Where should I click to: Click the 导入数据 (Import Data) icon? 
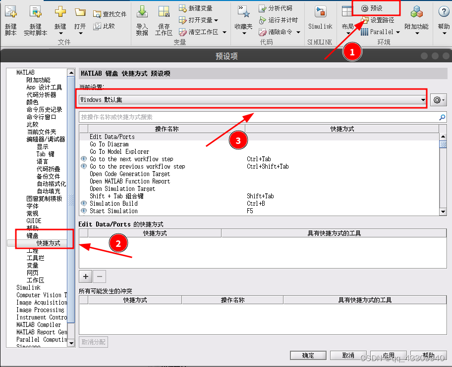pyautogui.click(x=142, y=12)
